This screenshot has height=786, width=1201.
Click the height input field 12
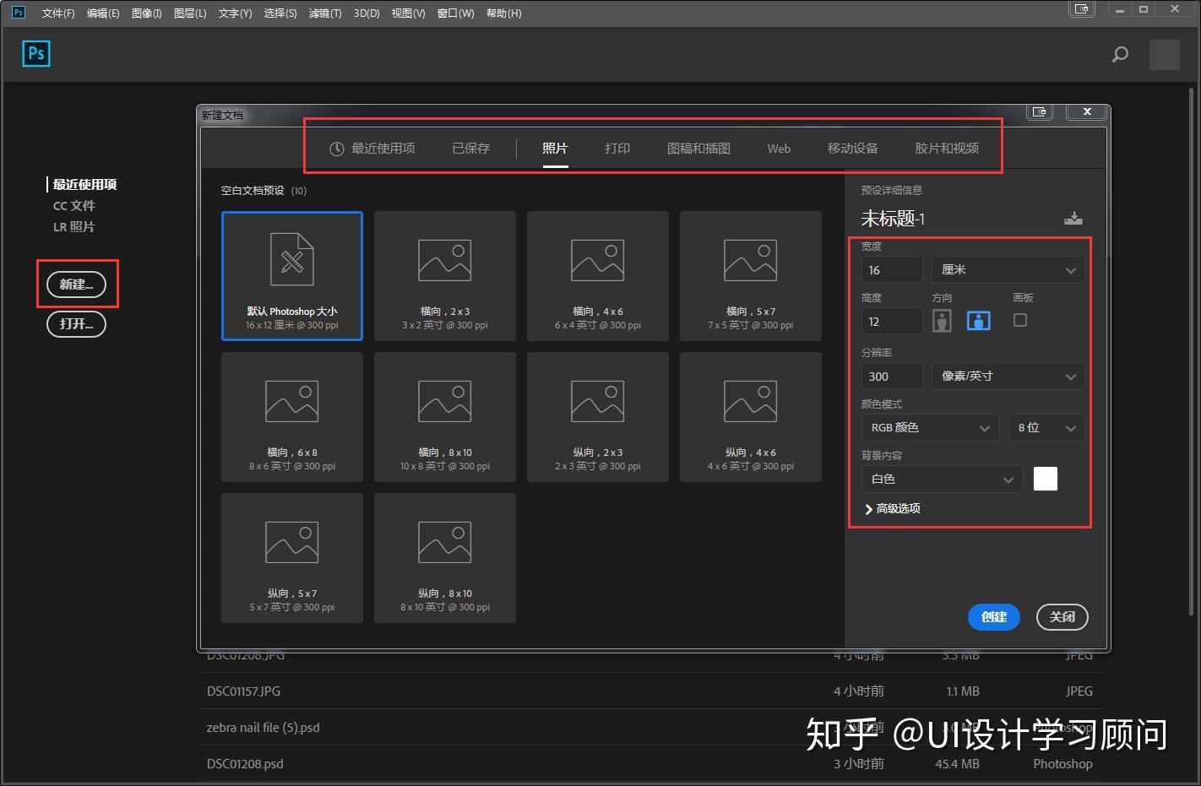pyautogui.click(x=892, y=322)
